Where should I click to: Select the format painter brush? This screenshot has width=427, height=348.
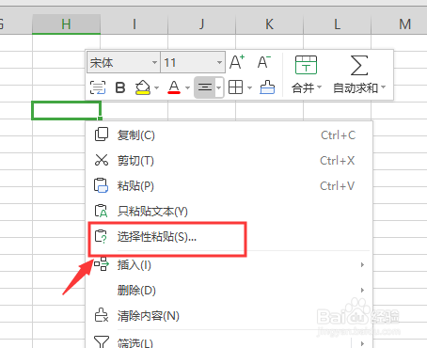tap(267, 87)
